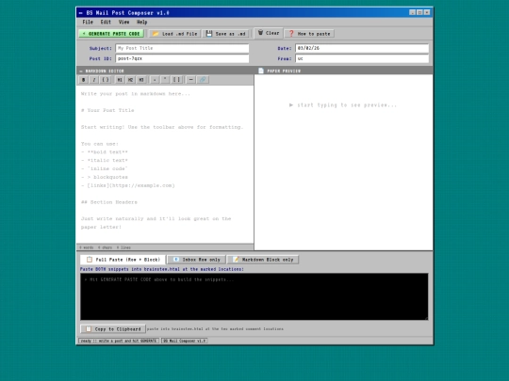Click the 'Paste BOTH snippets' instruction text

click(162, 269)
